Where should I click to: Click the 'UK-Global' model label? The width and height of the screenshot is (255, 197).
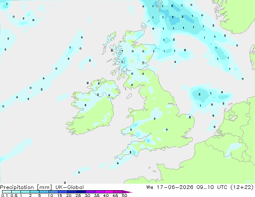(x=70, y=187)
